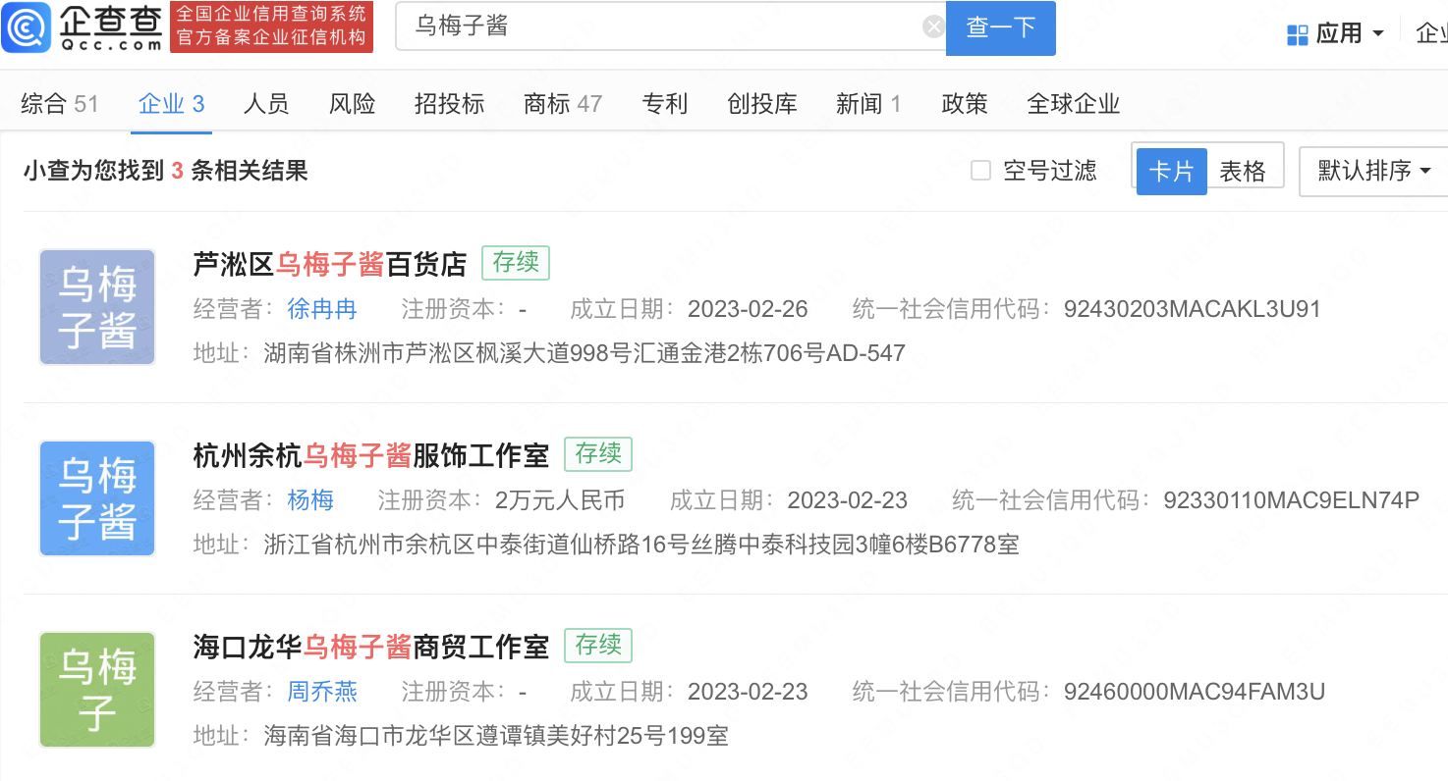Switch to 卡片 card view
This screenshot has height=781, width=1448.
pyautogui.click(x=1171, y=171)
